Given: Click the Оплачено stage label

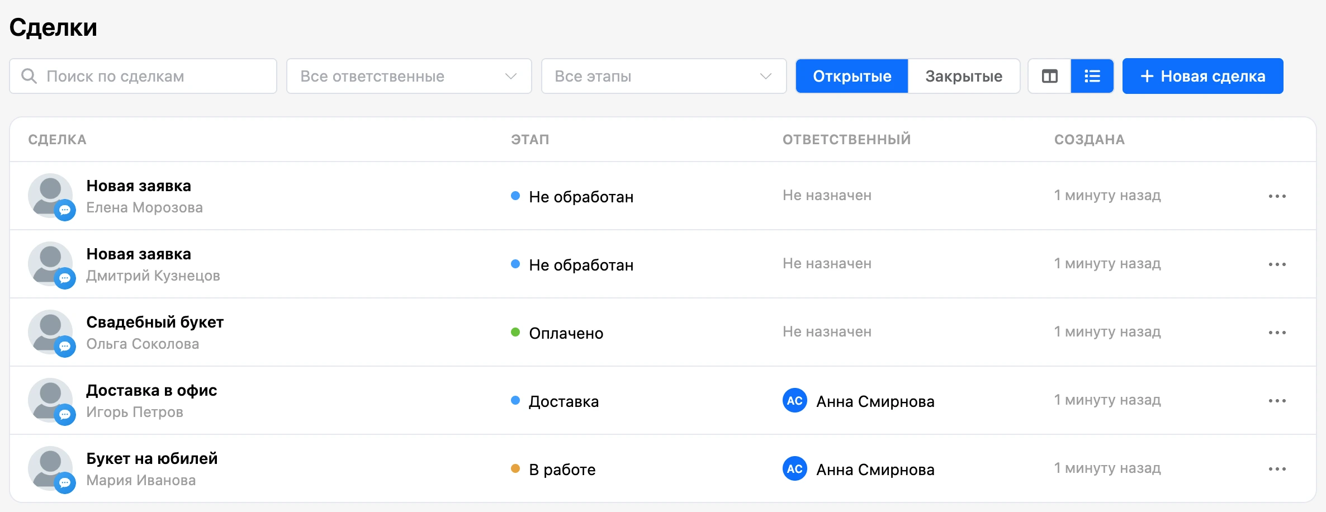Looking at the screenshot, I should [566, 333].
